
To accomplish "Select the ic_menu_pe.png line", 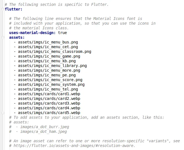I will pyautogui.click(x=45, y=75).
